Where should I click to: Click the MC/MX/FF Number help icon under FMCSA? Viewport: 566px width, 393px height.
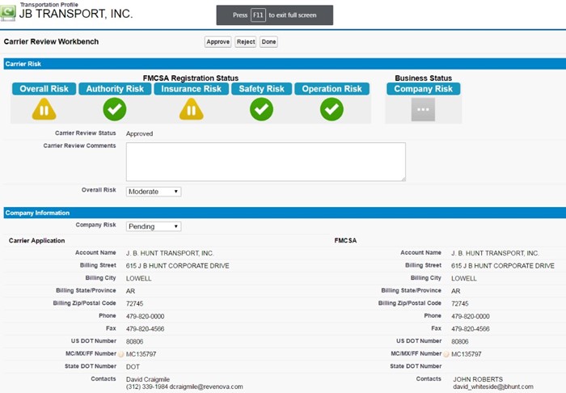click(x=446, y=354)
